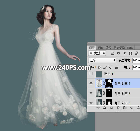
Task: Show the hidden 图层 6 layer
Action: pos(91,74)
